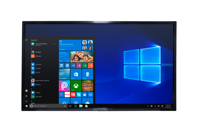Open the News tile
The width and height of the screenshot is (198, 132).
73,94
